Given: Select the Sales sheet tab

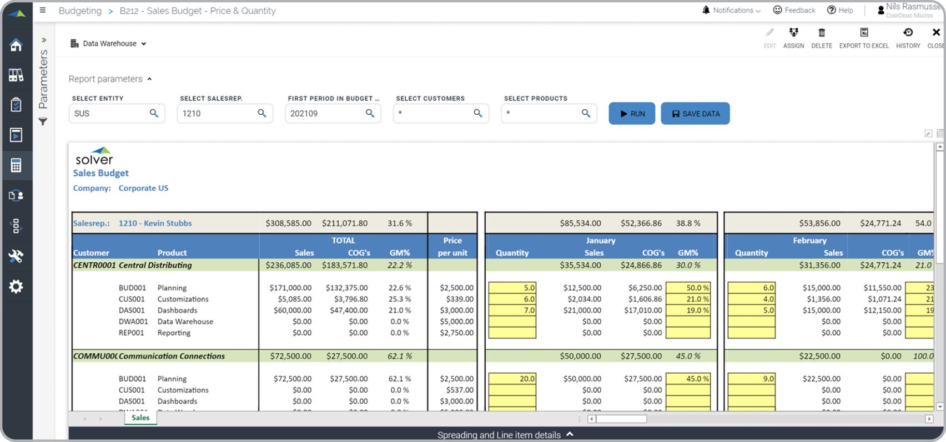Looking at the screenshot, I should pyautogui.click(x=140, y=418).
